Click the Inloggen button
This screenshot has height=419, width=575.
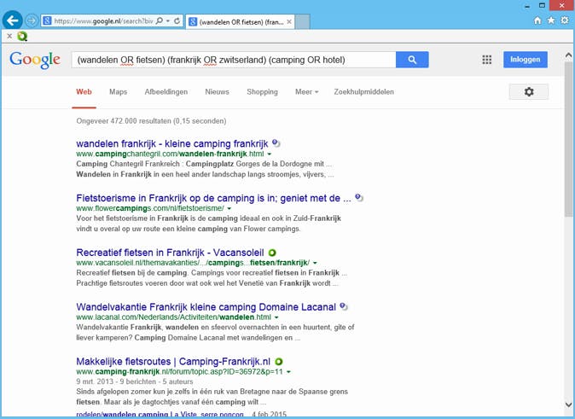tap(526, 60)
